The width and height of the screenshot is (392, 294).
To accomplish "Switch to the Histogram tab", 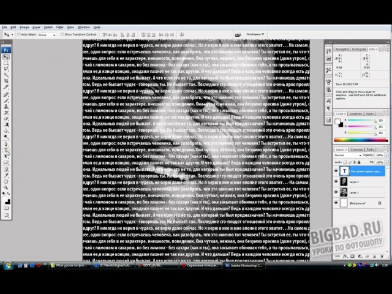I will pos(360,49).
